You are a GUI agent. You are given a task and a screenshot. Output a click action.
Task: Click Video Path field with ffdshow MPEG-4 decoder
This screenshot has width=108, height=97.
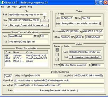(59, 81)
